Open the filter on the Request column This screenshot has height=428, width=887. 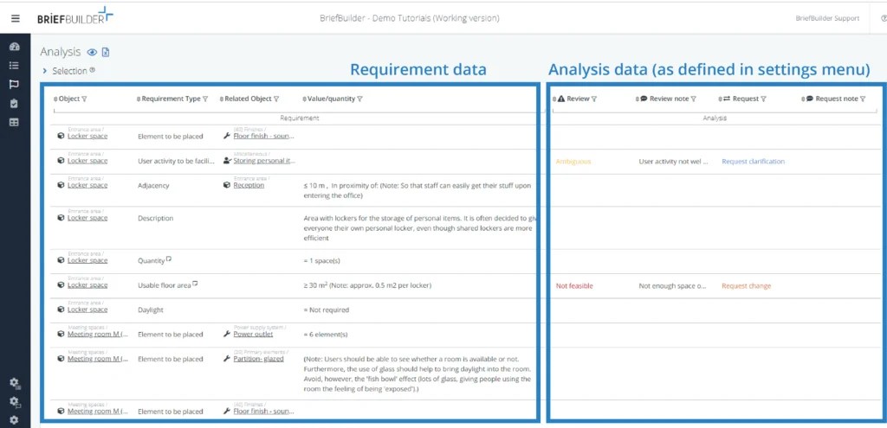pyautogui.click(x=763, y=99)
